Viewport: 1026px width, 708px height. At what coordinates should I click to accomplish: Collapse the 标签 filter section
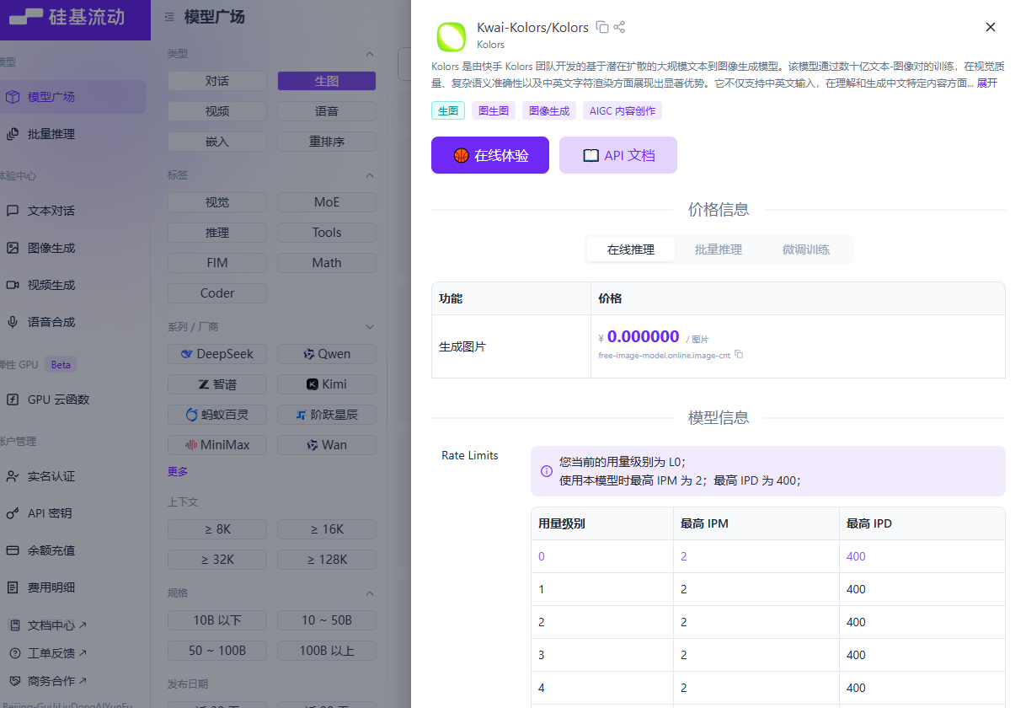pyautogui.click(x=369, y=175)
